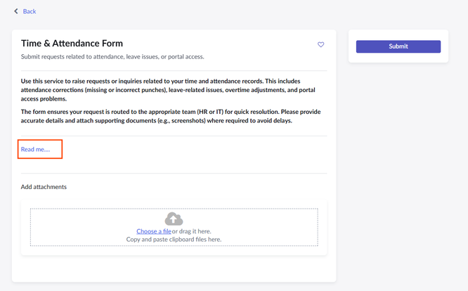The height and width of the screenshot is (291, 468).
Task: Click the "Time & Attendance Form" title
Action: 74,44
